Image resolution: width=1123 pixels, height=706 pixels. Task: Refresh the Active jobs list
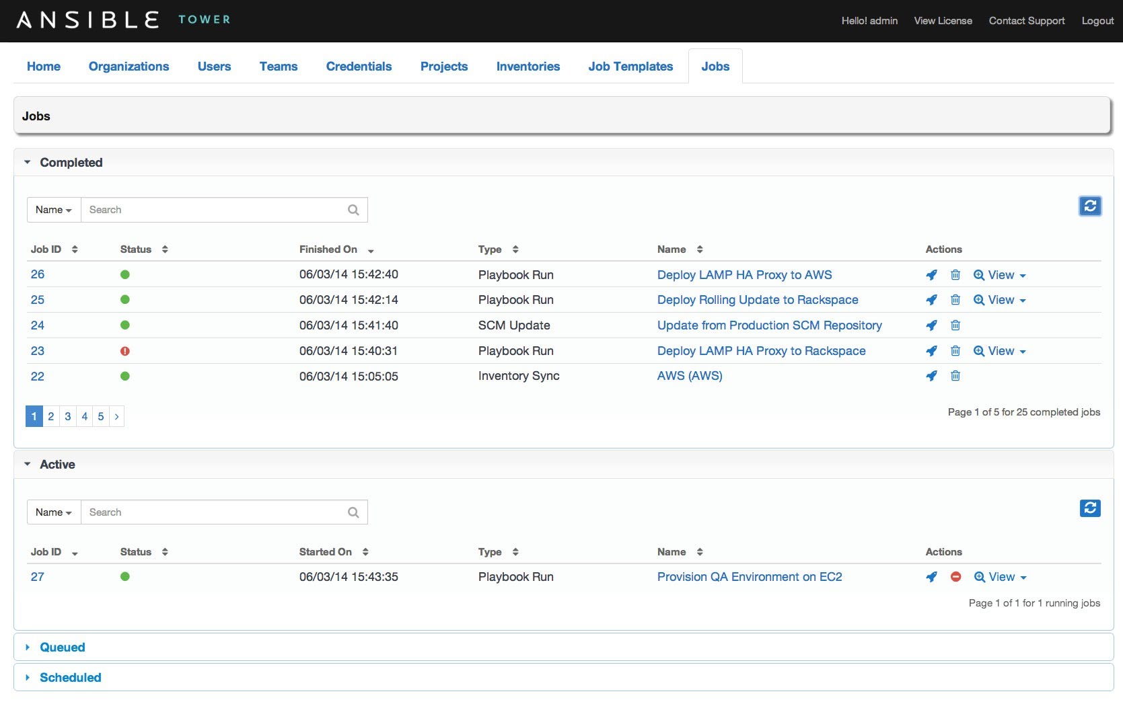tap(1090, 508)
